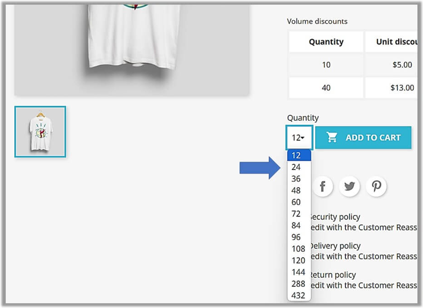Open the Quantity dropdown showing 12
423x308 pixels.
[299, 138]
